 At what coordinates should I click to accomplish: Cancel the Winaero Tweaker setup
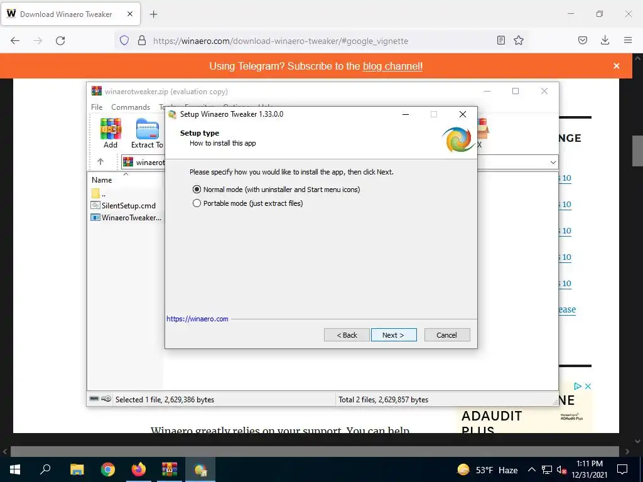click(x=447, y=335)
